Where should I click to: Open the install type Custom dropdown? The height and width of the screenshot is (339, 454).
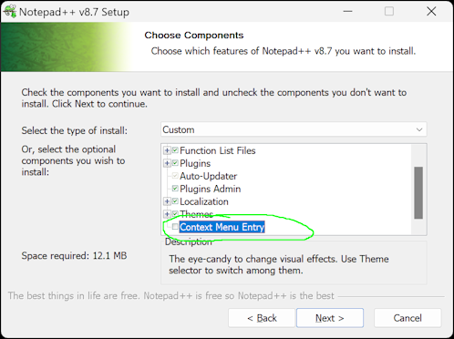coord(294,129)
